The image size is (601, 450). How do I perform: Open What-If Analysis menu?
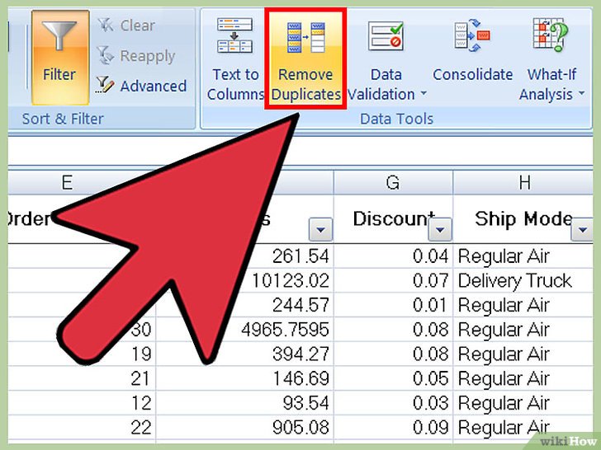552,59
